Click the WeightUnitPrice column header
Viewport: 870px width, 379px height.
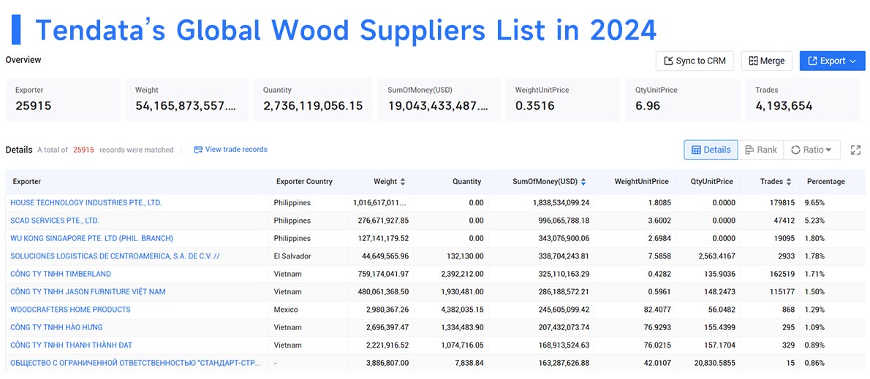(641, 181)
